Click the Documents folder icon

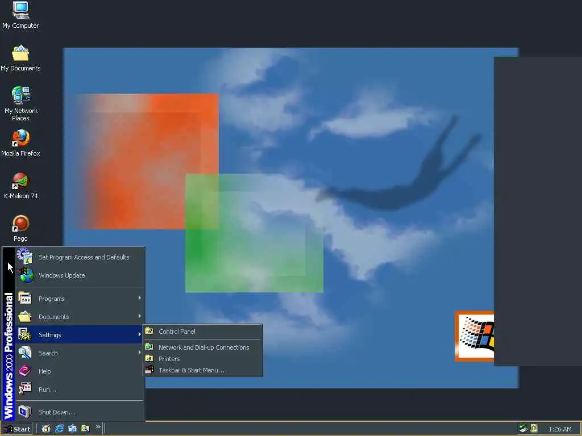coord(25,316)
